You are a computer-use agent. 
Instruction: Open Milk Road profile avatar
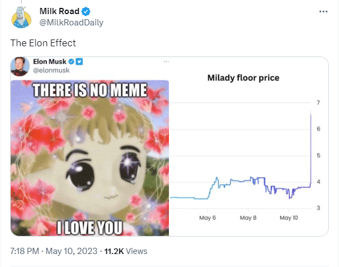(x=21, y=17)
